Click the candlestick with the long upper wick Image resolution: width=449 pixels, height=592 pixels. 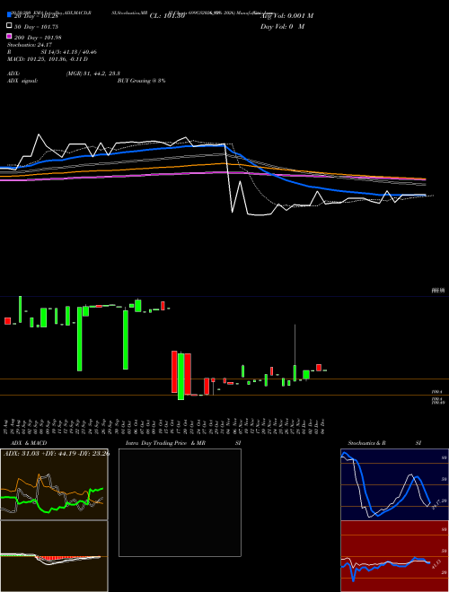coord(295,353)
